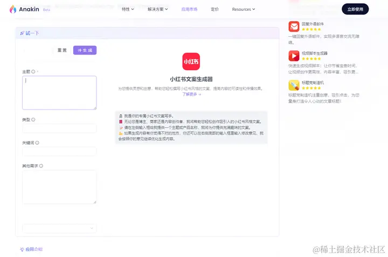
Task: Click the 标题党制造机 title
Action: pos(313,83)
